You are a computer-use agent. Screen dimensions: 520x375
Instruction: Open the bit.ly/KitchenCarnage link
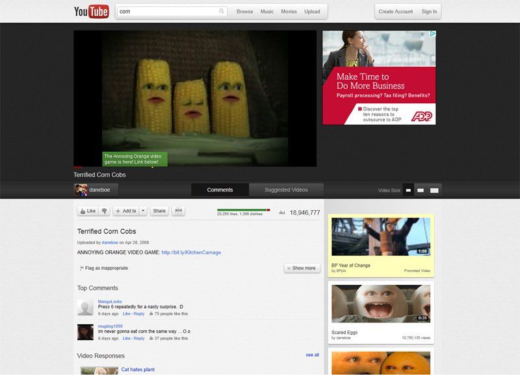(x=191, y=252)
